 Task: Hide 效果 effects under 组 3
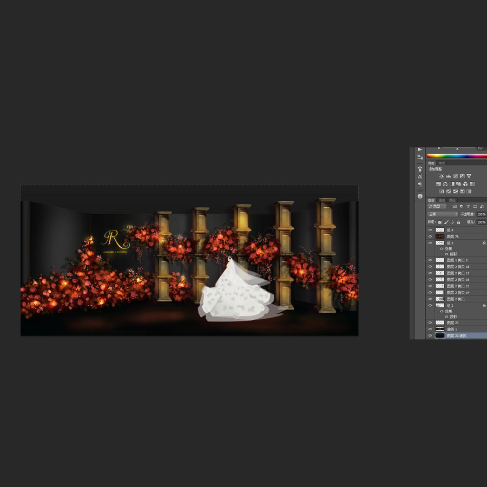coord(442,249)
